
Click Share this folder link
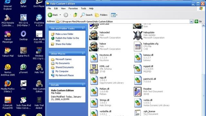click(x=63, y=44)
